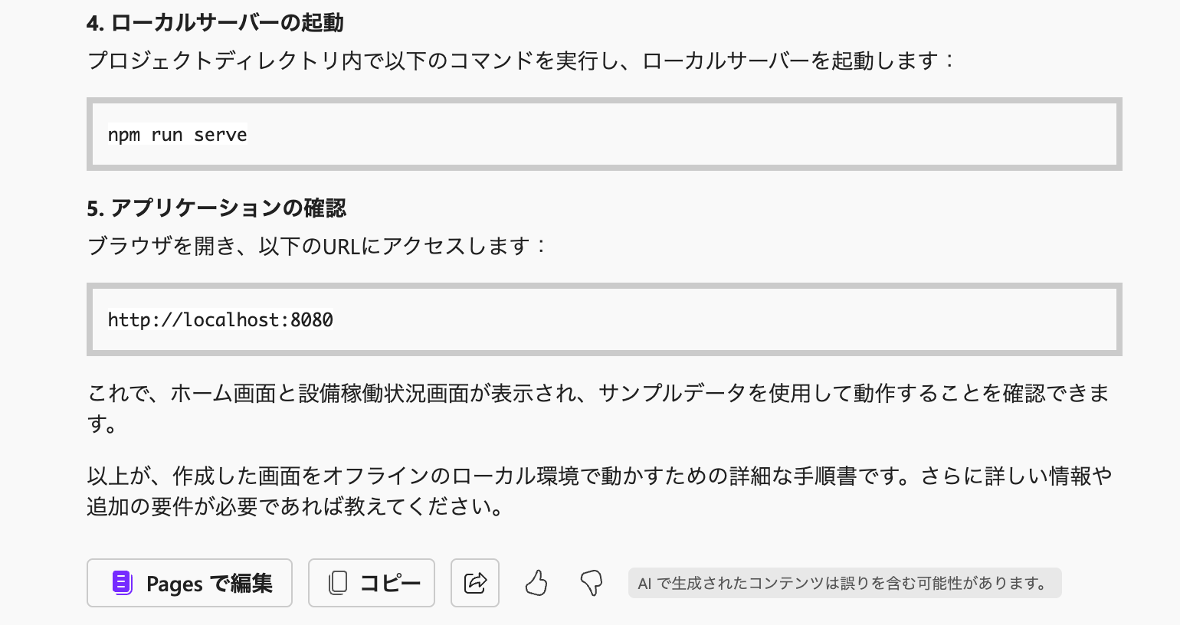Click the copy clipboard icon

point(337,583)
